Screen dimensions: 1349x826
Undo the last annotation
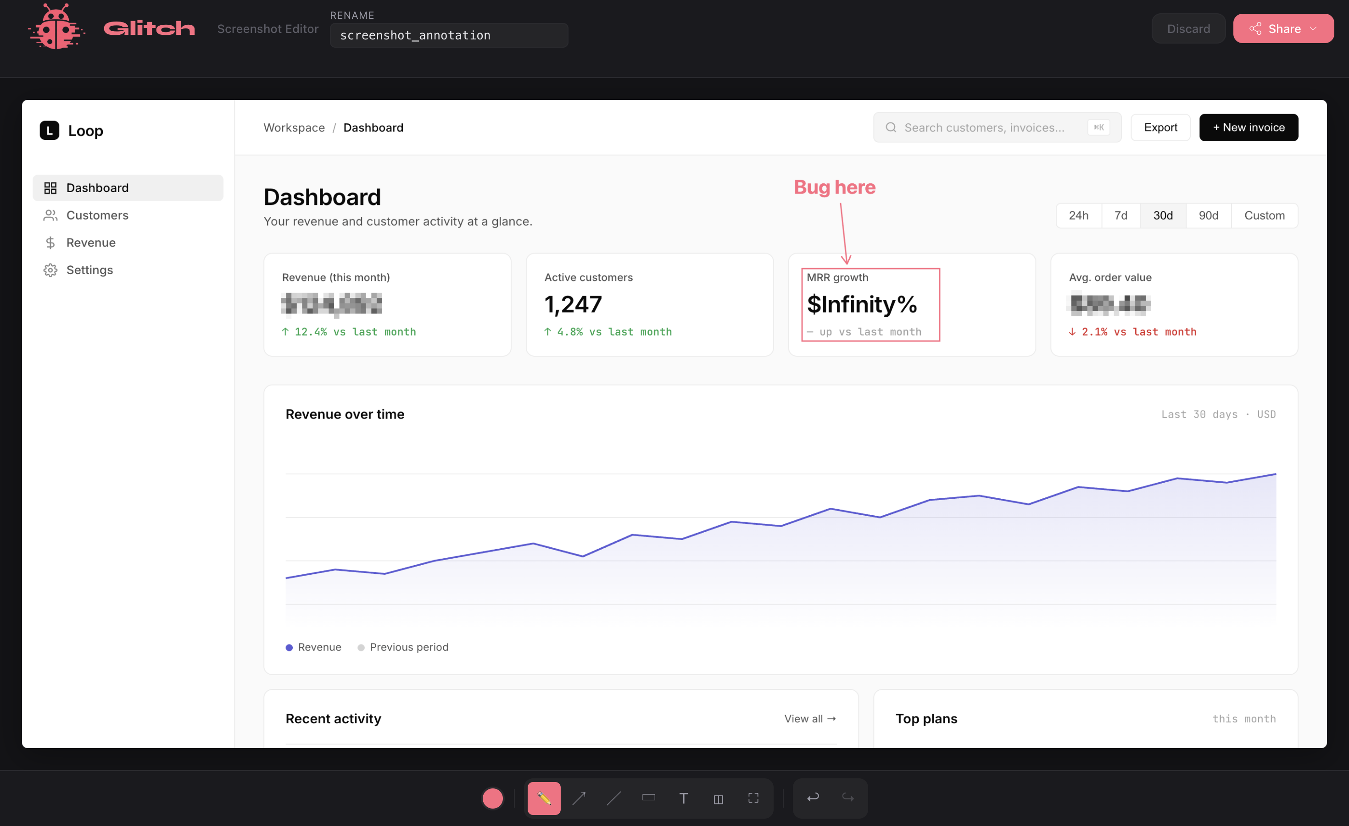(813, 798)
